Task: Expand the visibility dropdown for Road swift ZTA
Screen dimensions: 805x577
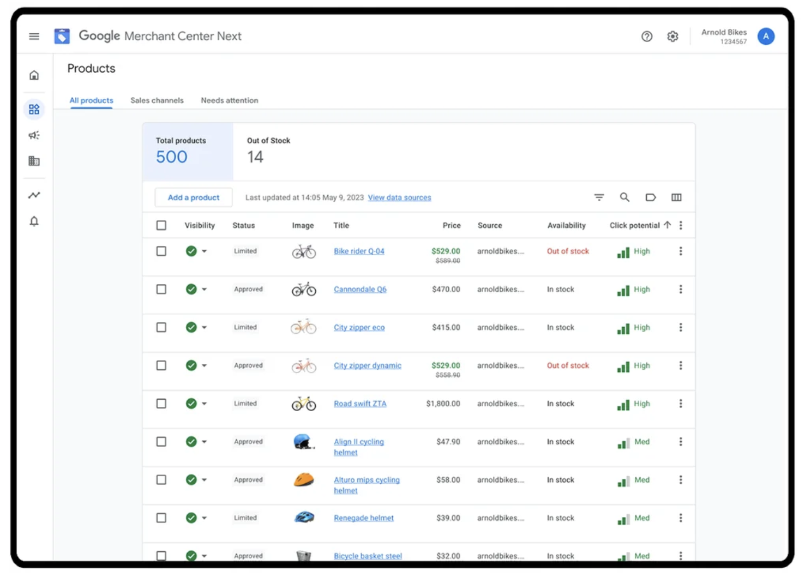Action: (205, 404)
